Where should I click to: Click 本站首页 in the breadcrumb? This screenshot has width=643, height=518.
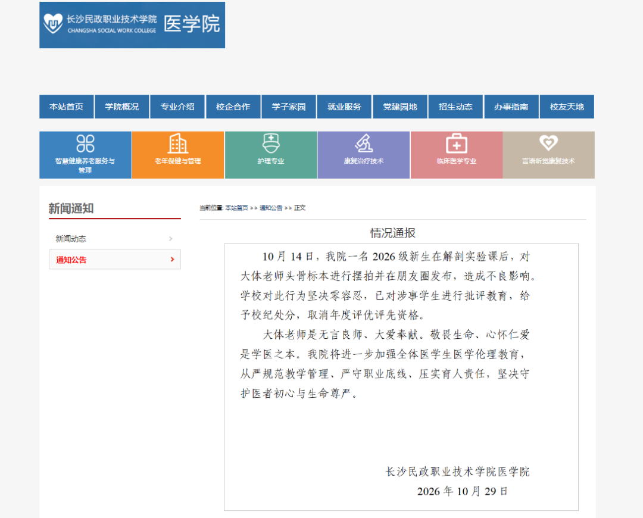[236, 208]
